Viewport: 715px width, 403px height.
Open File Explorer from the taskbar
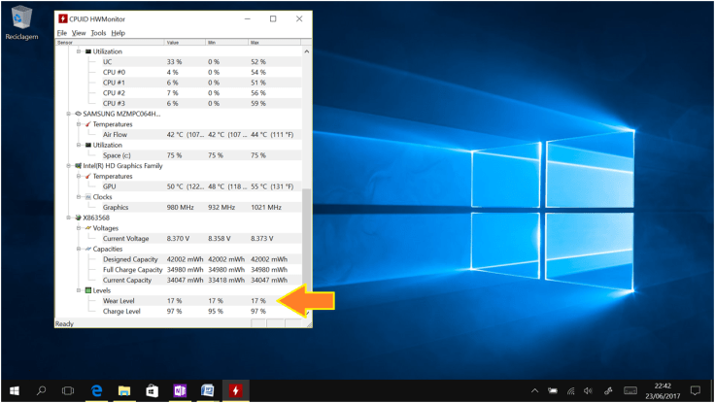124,390
